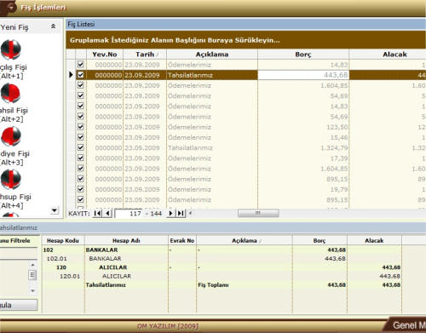Image resolution: width=426 pixels, height=333 pixels.
Task: Uncheck the Ödemelerimiz 19,79 row checkbox
Action: [81, 189]
